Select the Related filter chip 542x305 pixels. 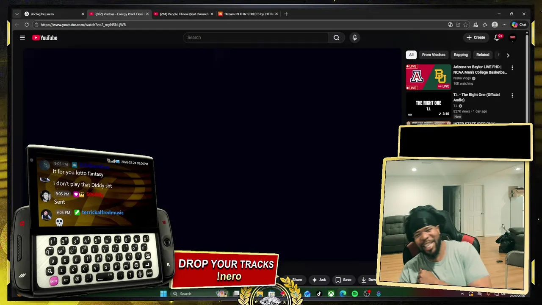click(x=483, y=55)
